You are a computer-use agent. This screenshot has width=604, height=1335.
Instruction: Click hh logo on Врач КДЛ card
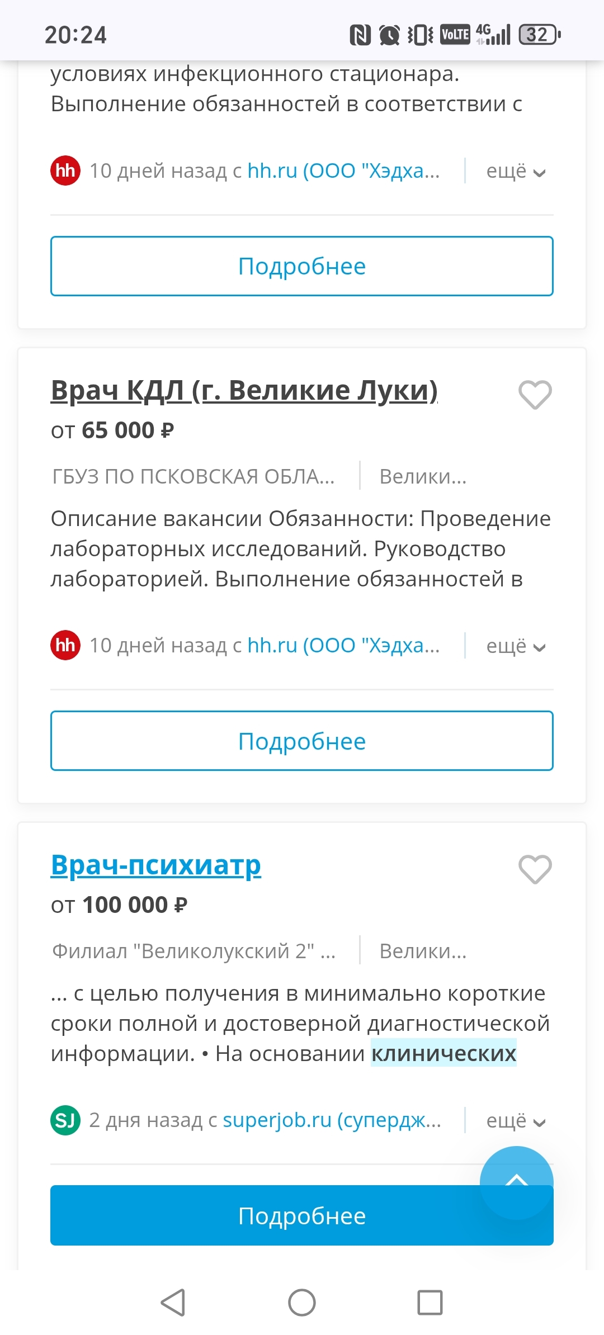point(65,645)
